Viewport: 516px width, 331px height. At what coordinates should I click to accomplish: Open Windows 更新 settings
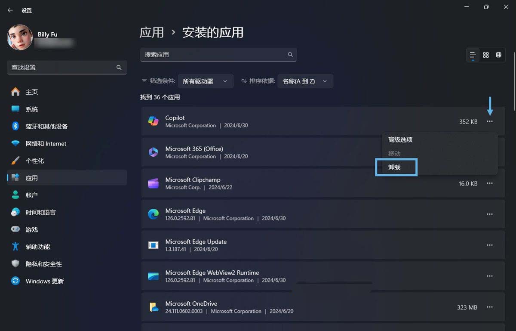tap(67, 281)
